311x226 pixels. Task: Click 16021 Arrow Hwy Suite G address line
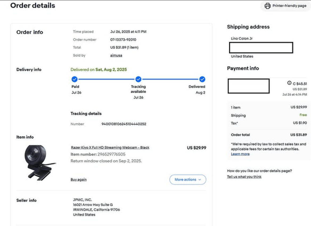coord(93,205)
